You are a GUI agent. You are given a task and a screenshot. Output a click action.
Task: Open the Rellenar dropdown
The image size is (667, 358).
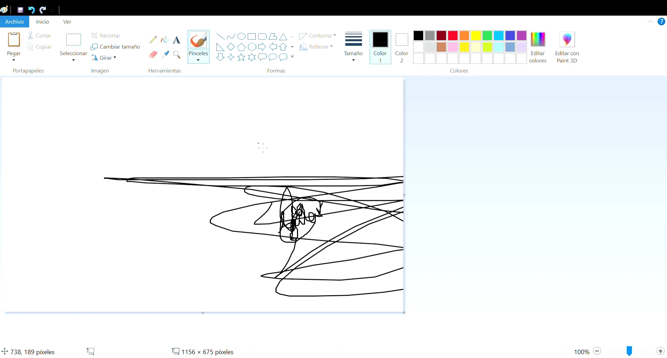pyautogui.click(x=316, y=46)
